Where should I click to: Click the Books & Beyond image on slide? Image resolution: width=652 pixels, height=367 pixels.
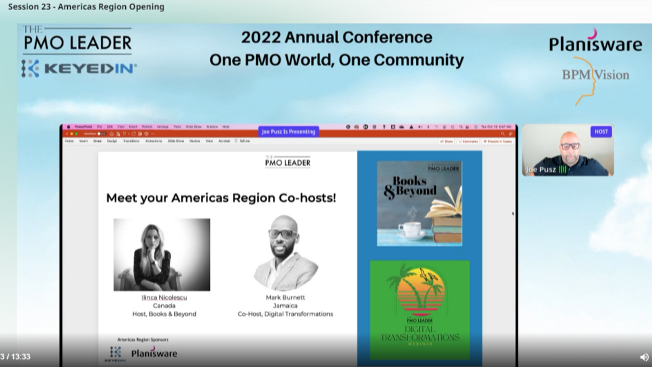tap(420, 203)
